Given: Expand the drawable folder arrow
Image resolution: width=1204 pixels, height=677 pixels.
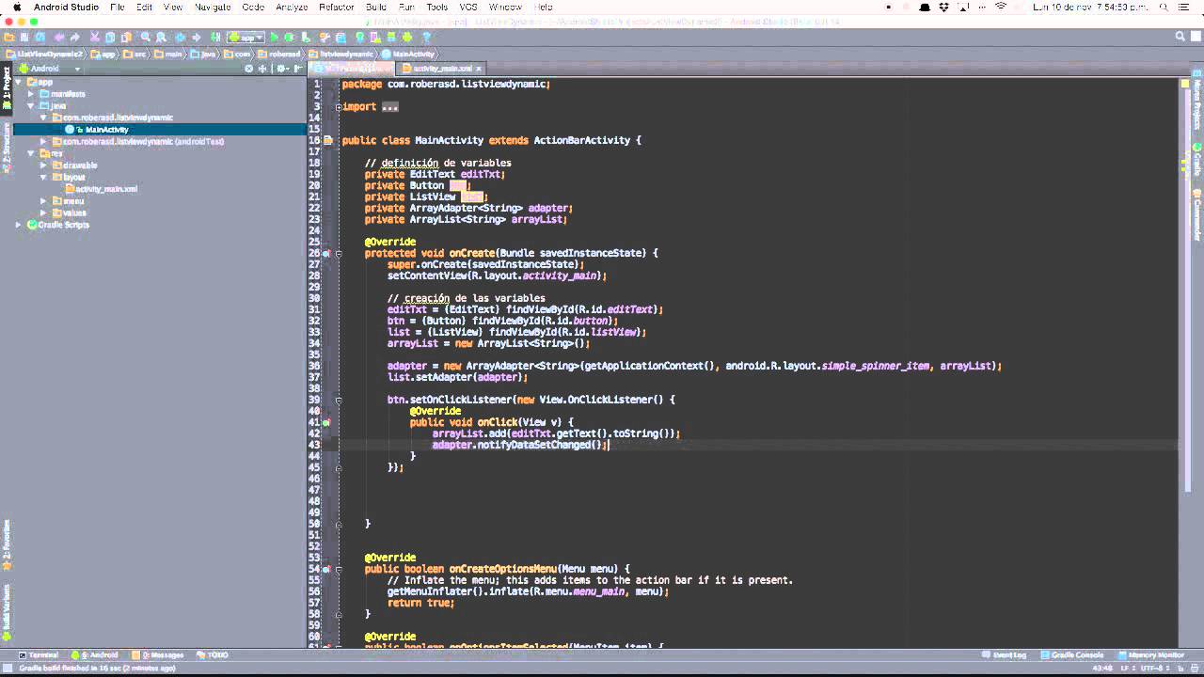Looking at the screenshot, I should coord(43,165).
